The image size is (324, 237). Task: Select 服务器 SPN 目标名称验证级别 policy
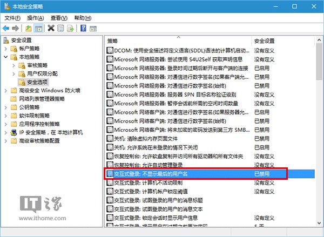tap(211, 94)
